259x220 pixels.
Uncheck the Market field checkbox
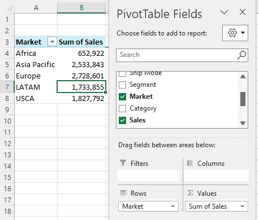[x=122, y=96]
